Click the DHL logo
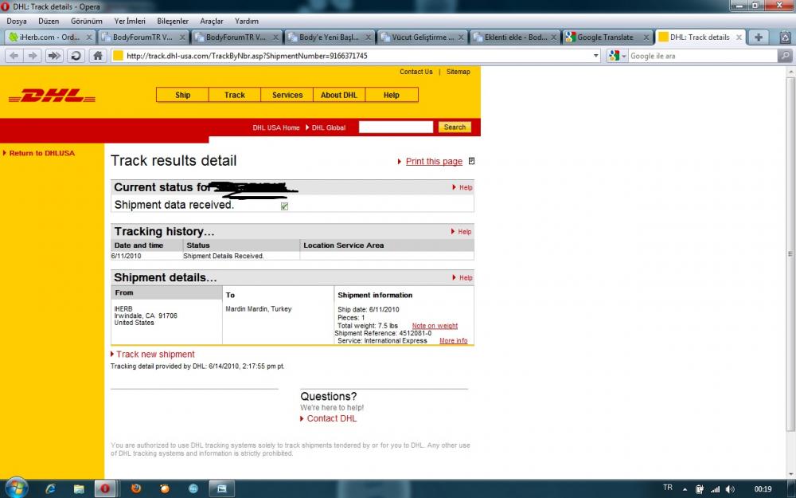796x498 pixels. [x=52, y=96]
